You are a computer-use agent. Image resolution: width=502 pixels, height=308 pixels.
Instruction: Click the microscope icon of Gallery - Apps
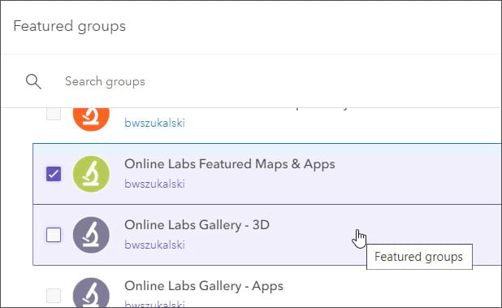(x=91, y=292)
